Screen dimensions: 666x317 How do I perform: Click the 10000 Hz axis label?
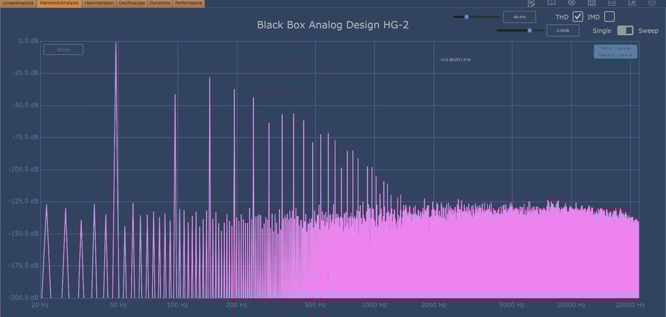[572, 305]
